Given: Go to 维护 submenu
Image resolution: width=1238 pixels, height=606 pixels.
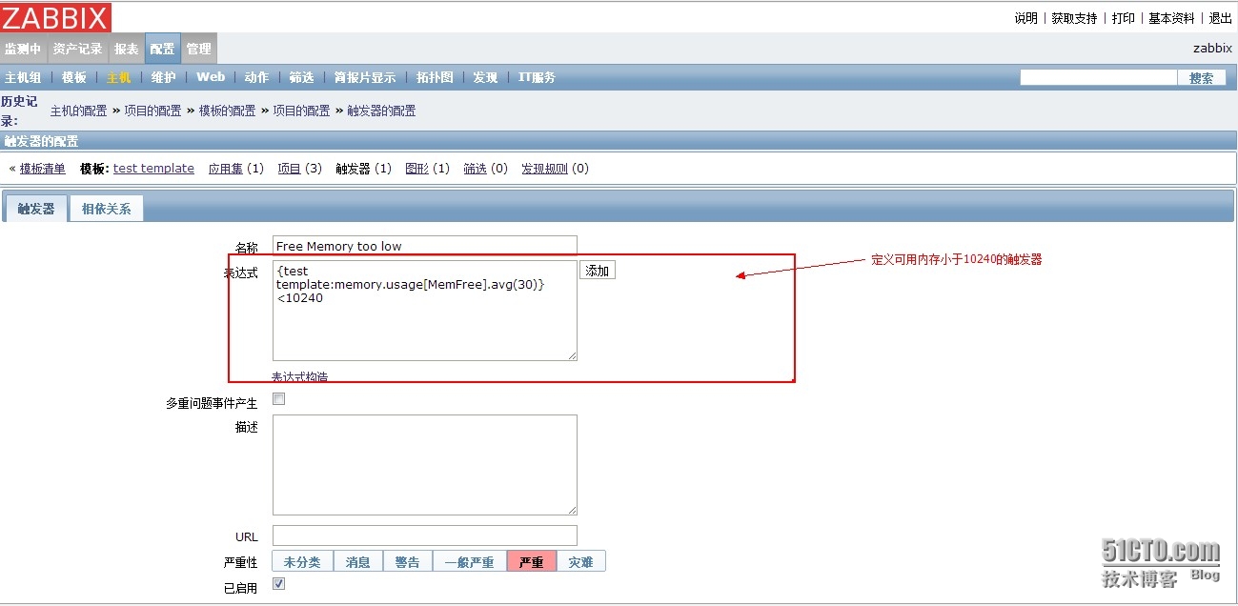Looking at the screenshot, I should pos(164,78).
